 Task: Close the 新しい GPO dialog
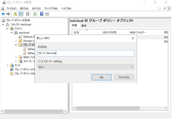tap(133, 38)
